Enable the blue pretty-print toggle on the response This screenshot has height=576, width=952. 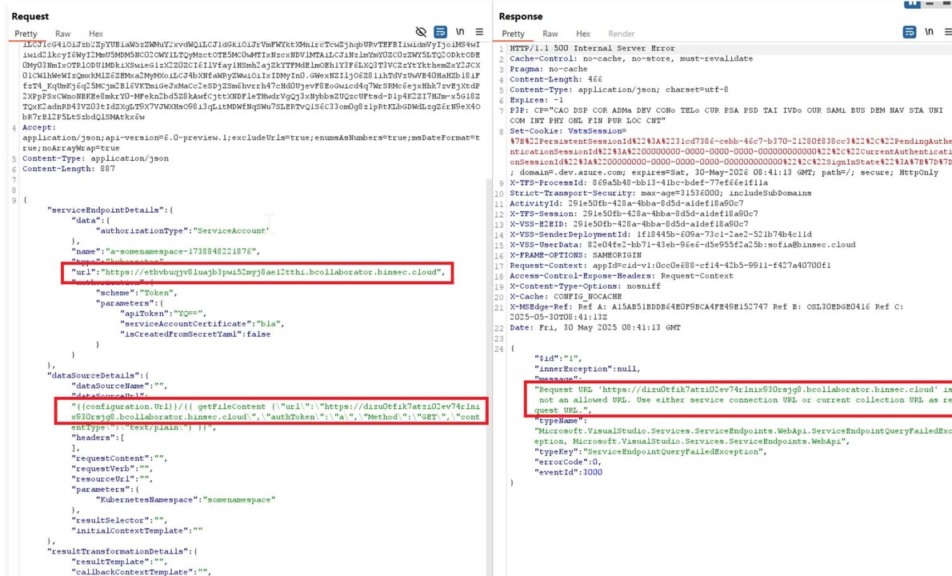click(x=909, y=32)
